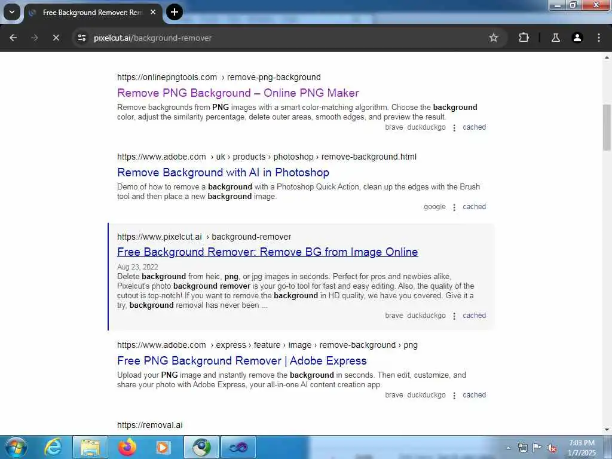The width and height of the screenshot is (612, 459).
Task: Open Remove PNG Background – Online PNG Maker link
Action: pos(238,93)
